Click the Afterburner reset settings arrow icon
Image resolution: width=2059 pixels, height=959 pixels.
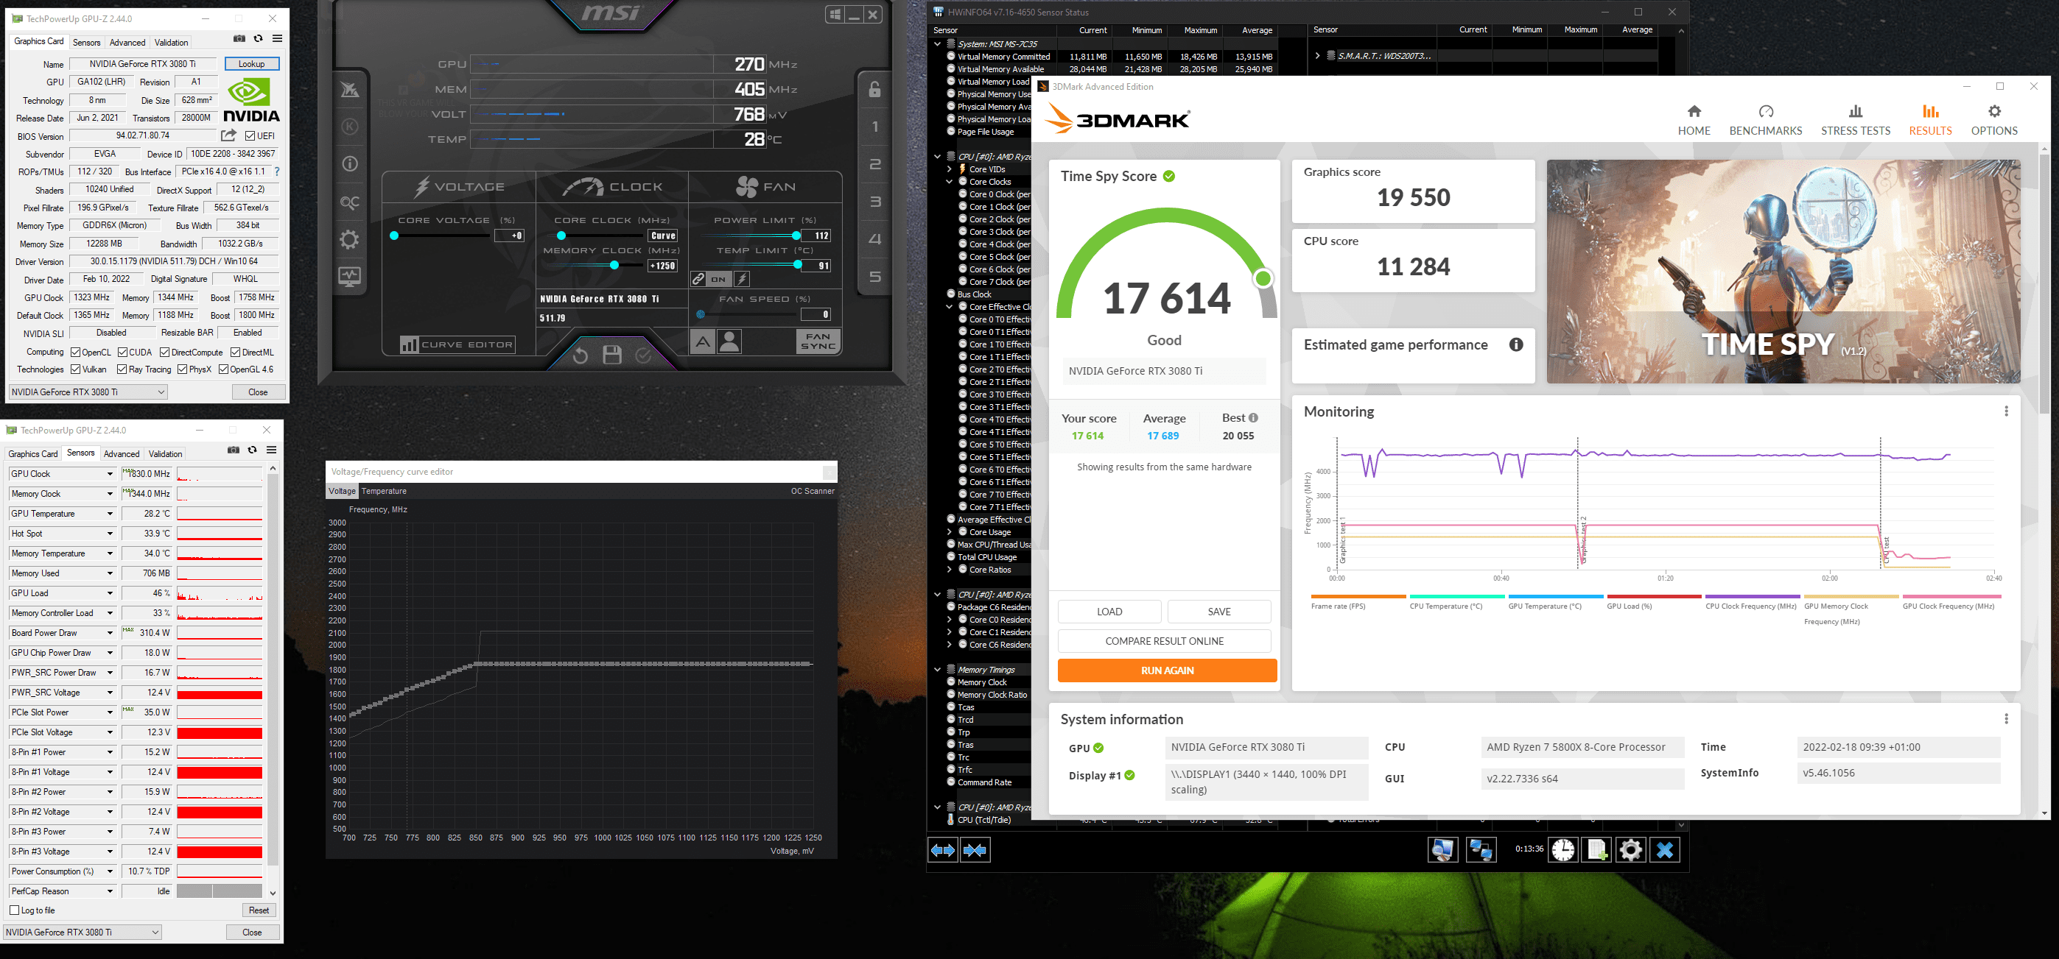pyautogui.click(x=580, y=355)
